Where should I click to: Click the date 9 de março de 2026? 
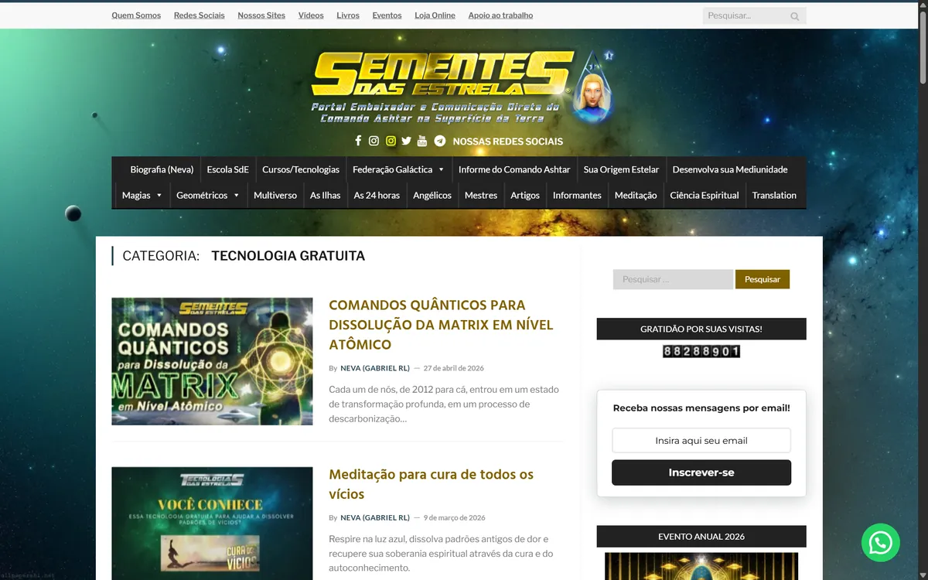(454, 518)
